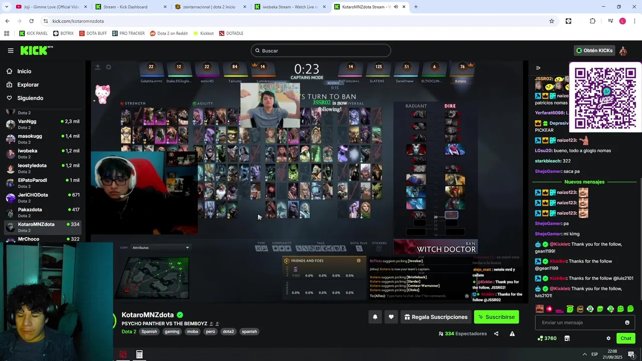Open Inicio in the sidebar
Viewport: 642px width, 361px height.
[24, 71]
